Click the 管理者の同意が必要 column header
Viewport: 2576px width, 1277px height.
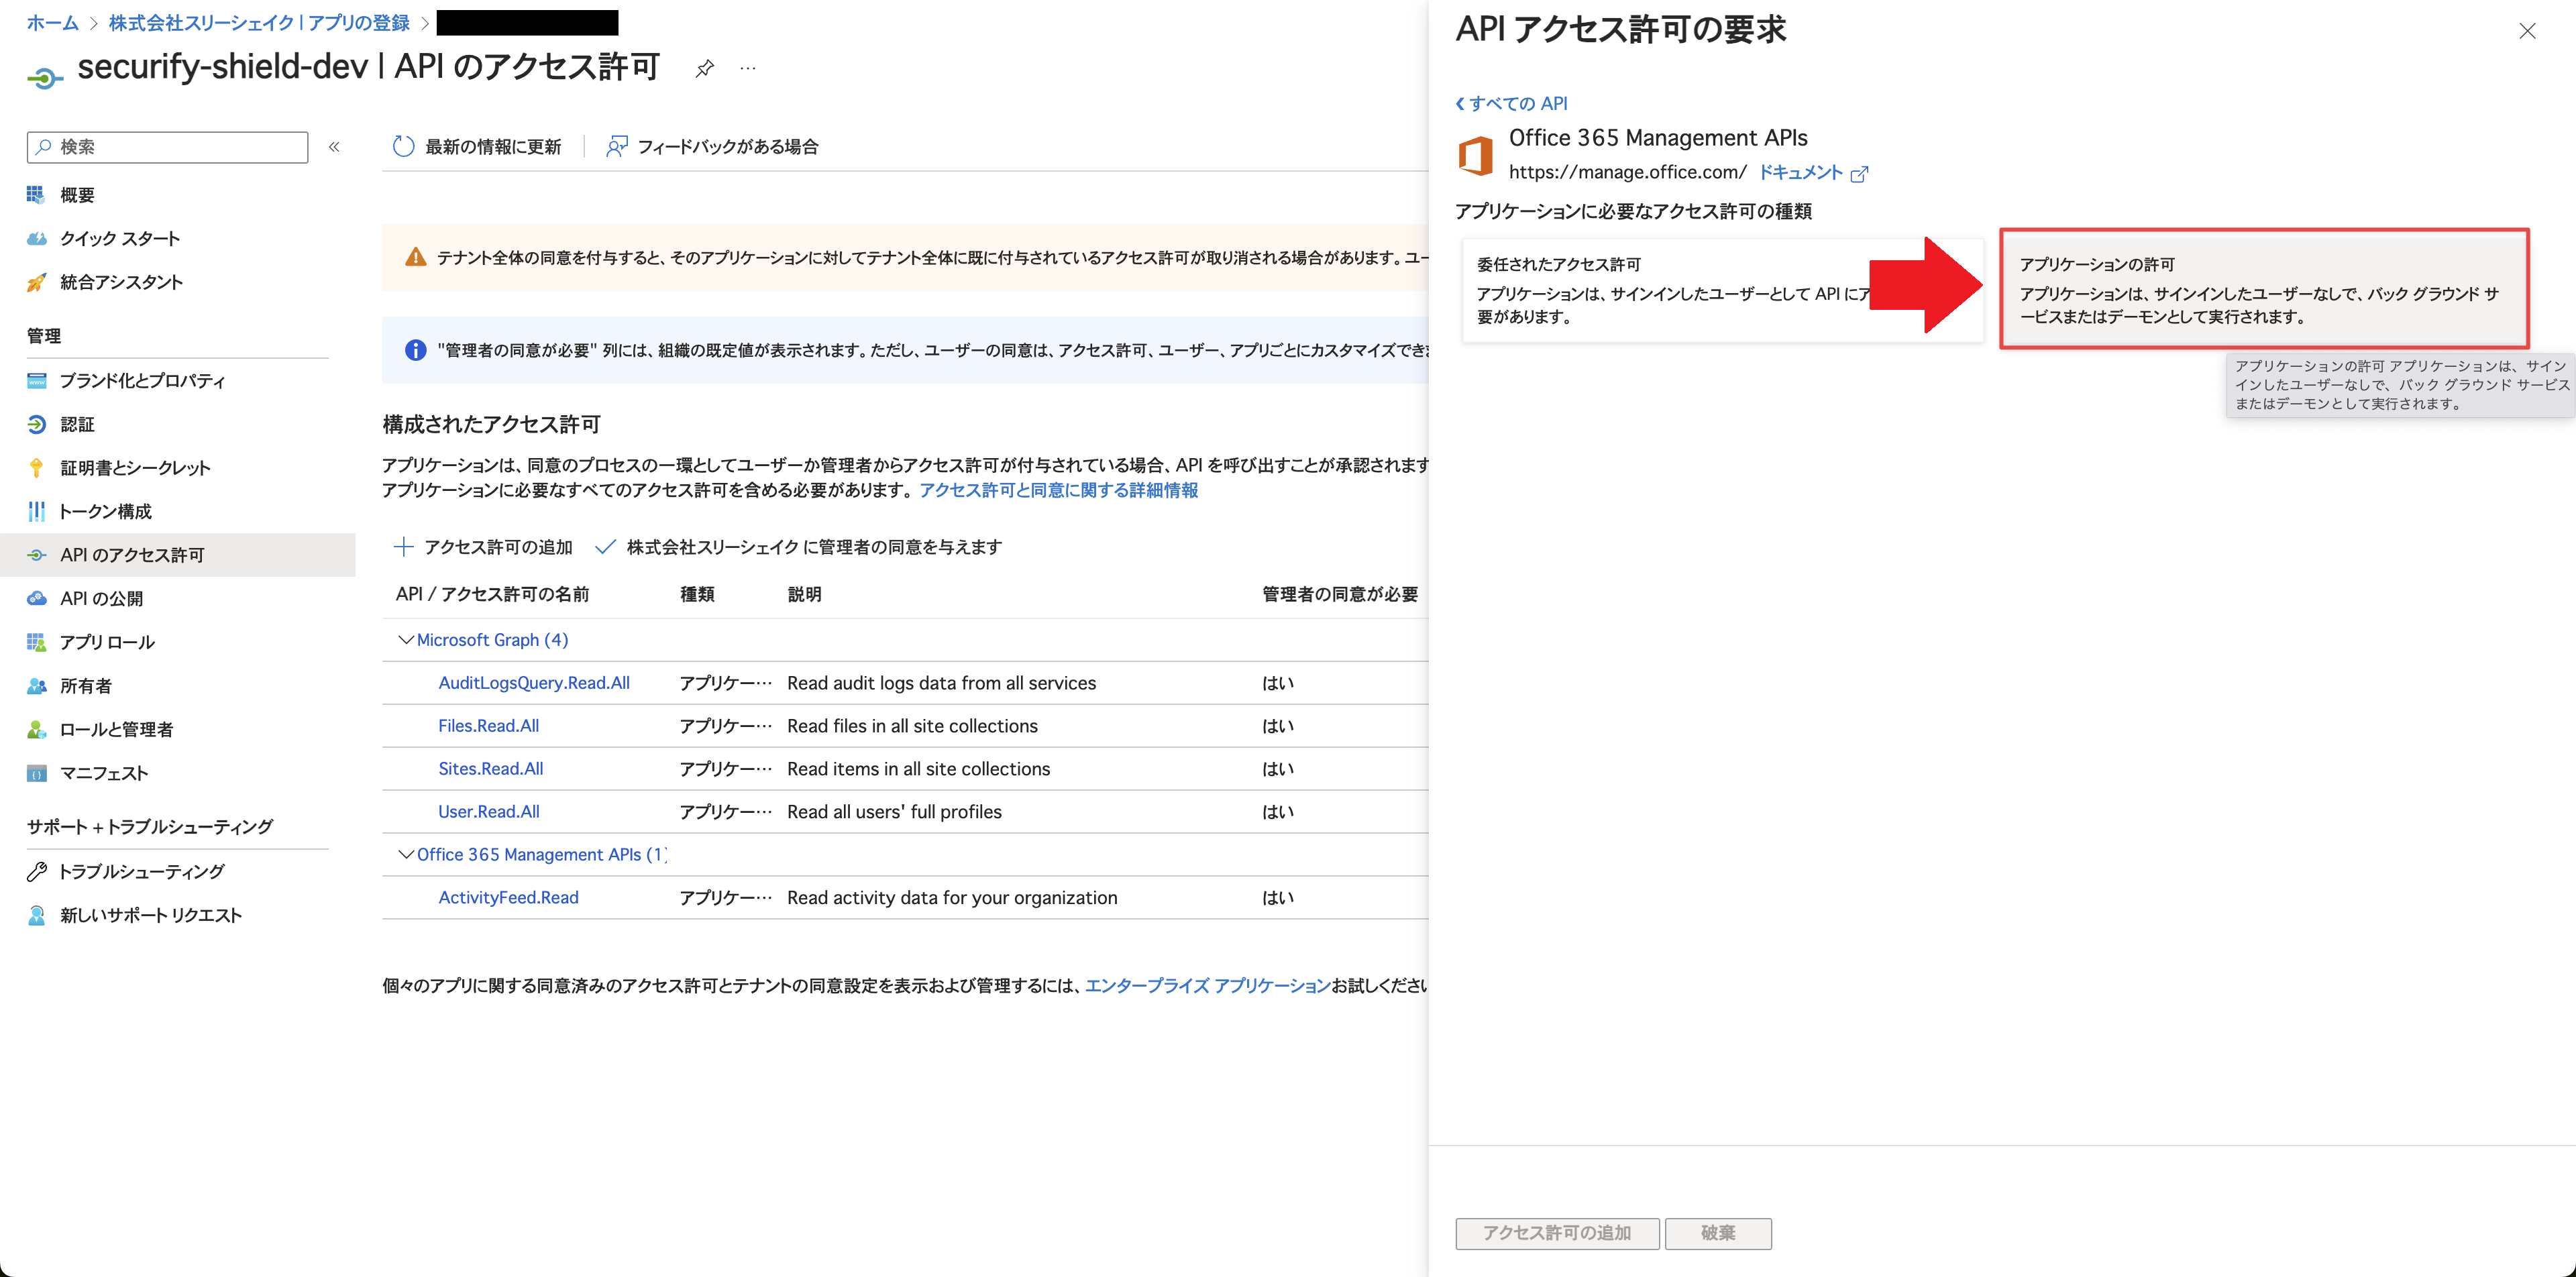(x=1340, y=594)
